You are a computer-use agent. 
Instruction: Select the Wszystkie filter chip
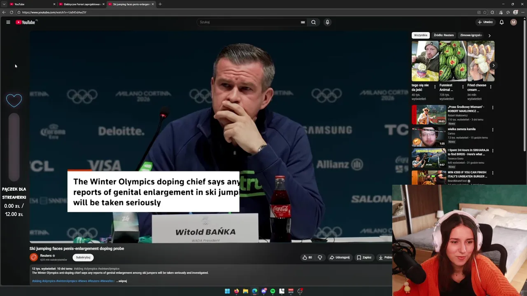click(421, 35)
